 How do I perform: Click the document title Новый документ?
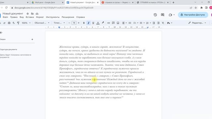click(13, 14)
